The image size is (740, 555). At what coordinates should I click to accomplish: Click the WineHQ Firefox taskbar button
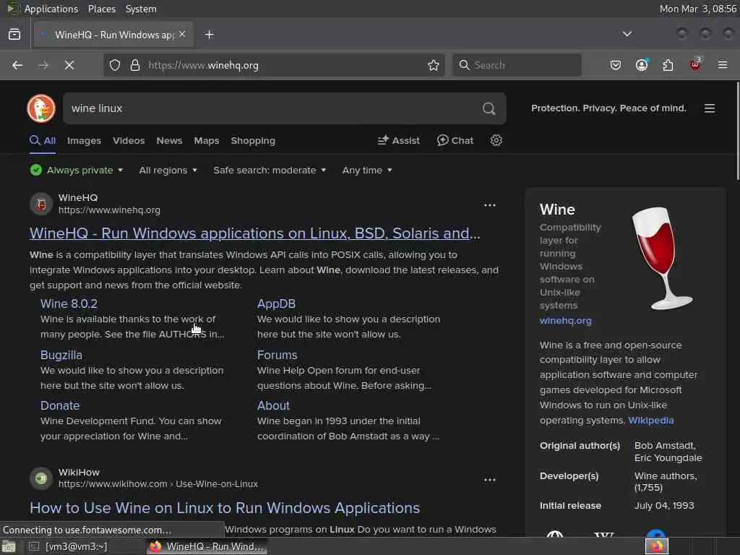(x=207, y=546)
